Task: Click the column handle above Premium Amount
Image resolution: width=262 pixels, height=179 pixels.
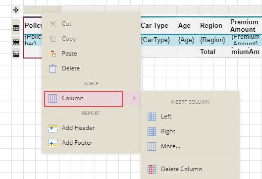Action: tap(246, 10)
